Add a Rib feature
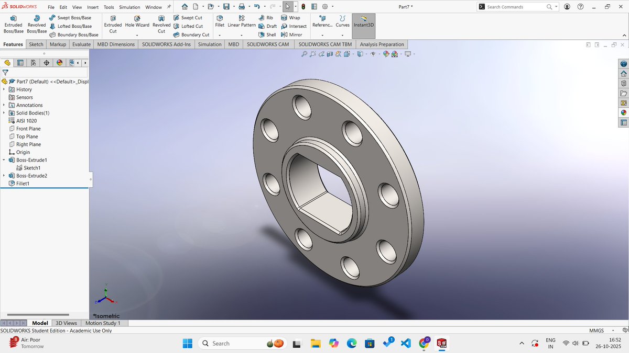This screenshot has height=353, width=629. [266, 18]
